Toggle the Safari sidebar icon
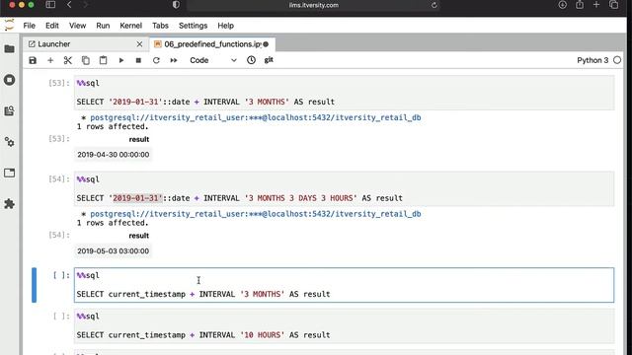 pos(50,5)
